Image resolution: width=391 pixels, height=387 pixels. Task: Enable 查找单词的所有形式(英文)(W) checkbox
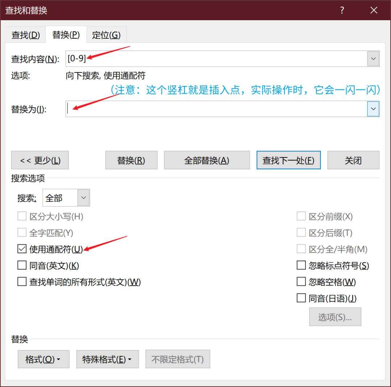click(22, 281)
